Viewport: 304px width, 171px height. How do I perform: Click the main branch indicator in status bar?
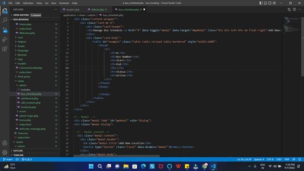tap(8, 160)
